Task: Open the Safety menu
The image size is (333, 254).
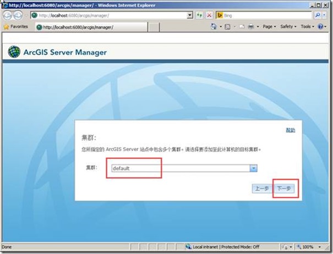Action: coord(288,26)
